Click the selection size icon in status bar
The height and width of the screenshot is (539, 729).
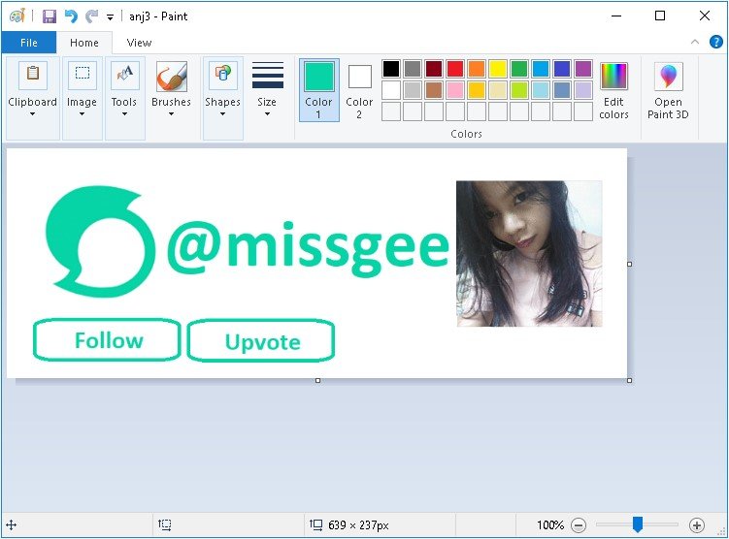tap(165, 525)
